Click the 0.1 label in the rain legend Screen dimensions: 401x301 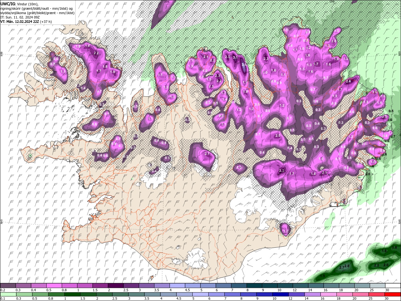3,299
